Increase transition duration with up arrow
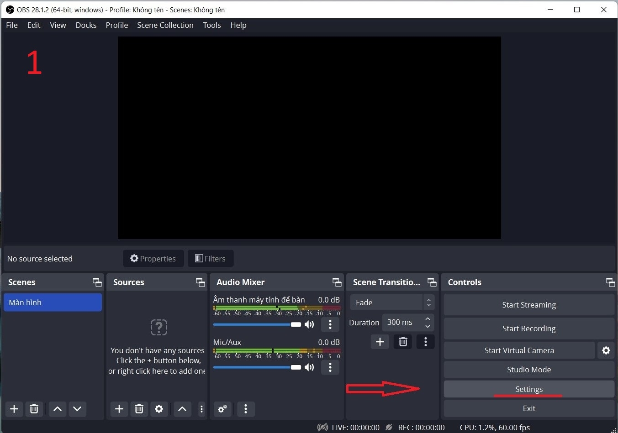 428,318
